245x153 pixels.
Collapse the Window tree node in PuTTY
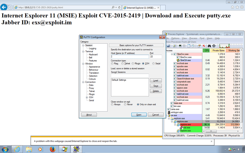tap(83, 64)
